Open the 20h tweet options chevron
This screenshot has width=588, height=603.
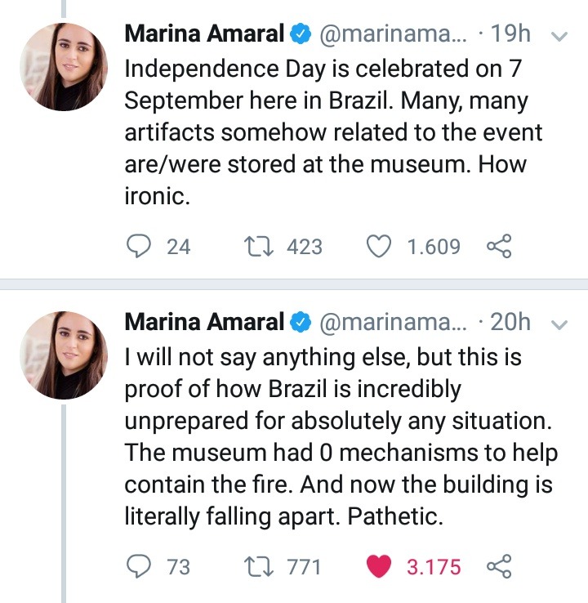point(559,324)
